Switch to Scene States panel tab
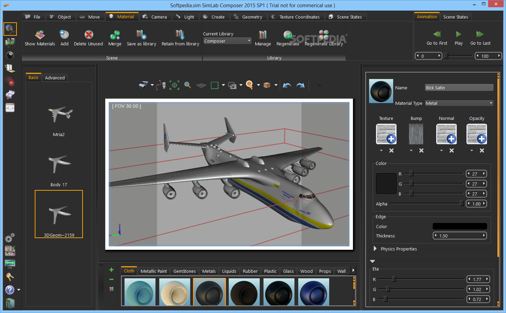Viewport: 506px width, 313px height. pyautogui.click(x=455, y=17)
